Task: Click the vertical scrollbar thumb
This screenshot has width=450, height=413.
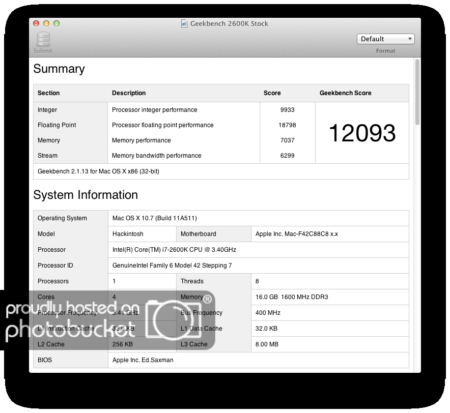Action: pyautogui.click(x=417, y=92)
